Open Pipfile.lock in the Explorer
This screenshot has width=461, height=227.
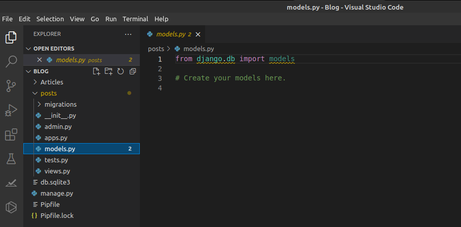click(57, 215)
